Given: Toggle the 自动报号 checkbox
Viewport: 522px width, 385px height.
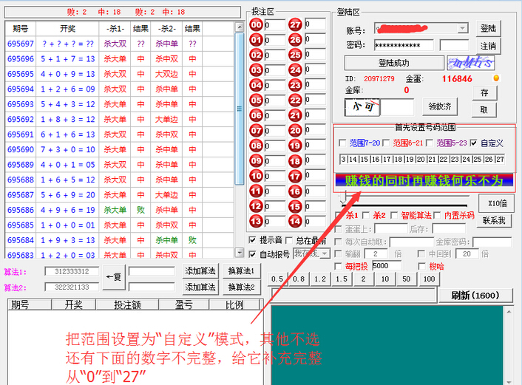Looking at the screenshot, I should (253, 254).
